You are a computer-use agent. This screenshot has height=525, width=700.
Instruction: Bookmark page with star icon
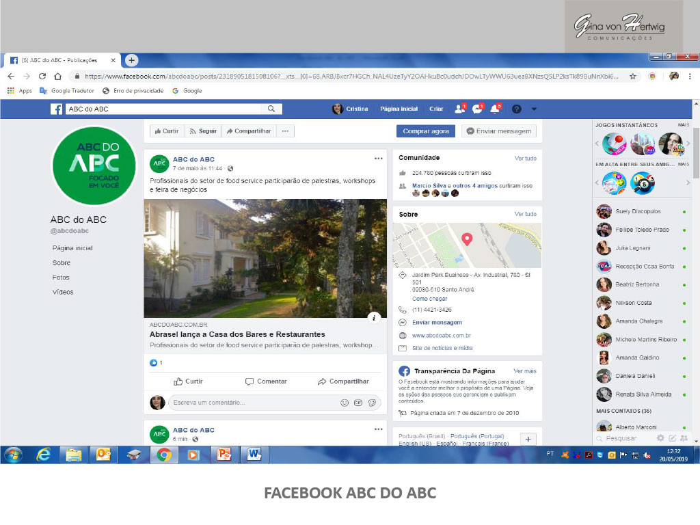632,77
